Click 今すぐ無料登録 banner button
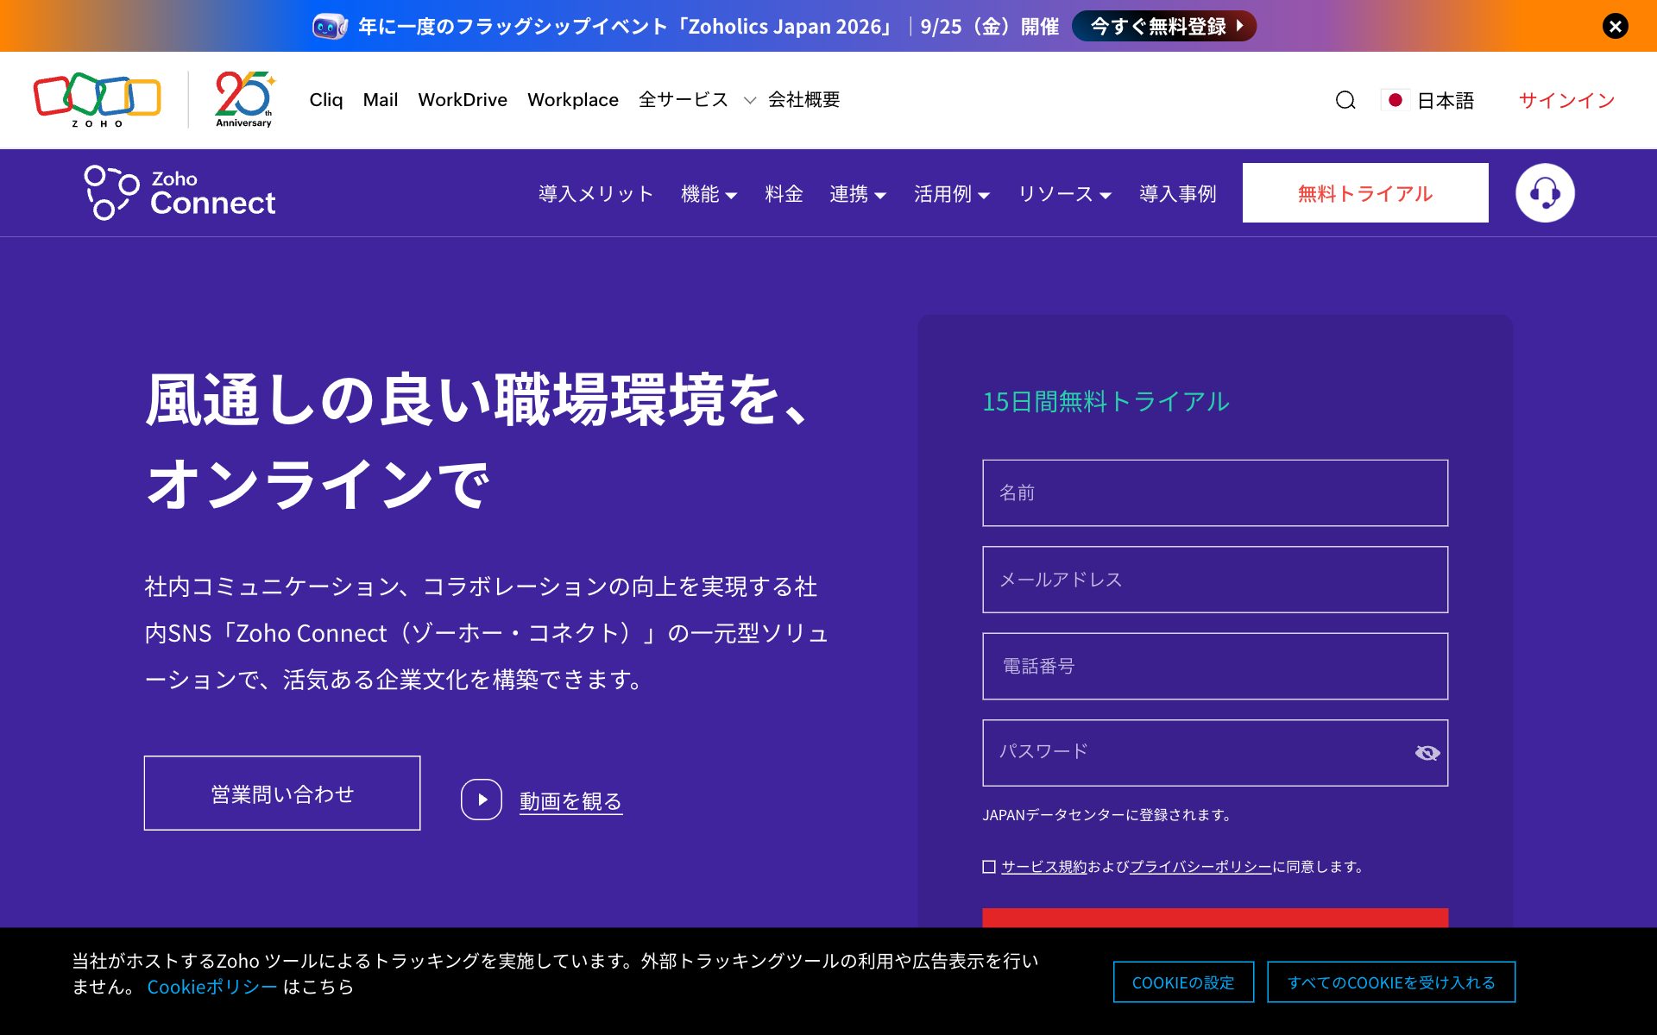This screenshot has width=1657, height=1035. coord(1164,26)
